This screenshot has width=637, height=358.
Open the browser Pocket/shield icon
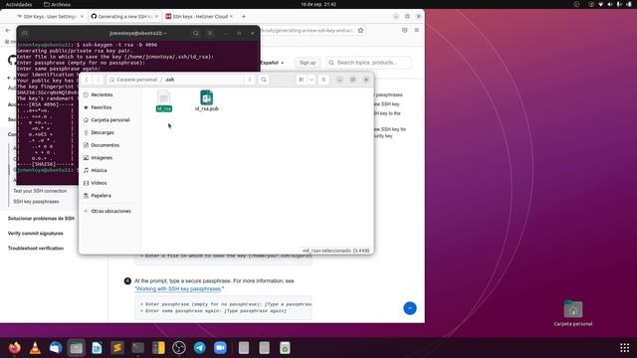(x=404, y=31)
